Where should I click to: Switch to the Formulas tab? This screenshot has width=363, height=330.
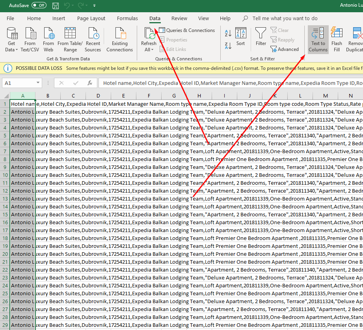coord(127,18)
